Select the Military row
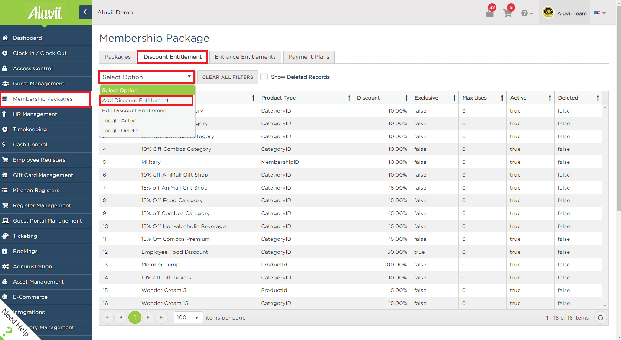This screenshot has height=340, width=621. click(351, 162)
